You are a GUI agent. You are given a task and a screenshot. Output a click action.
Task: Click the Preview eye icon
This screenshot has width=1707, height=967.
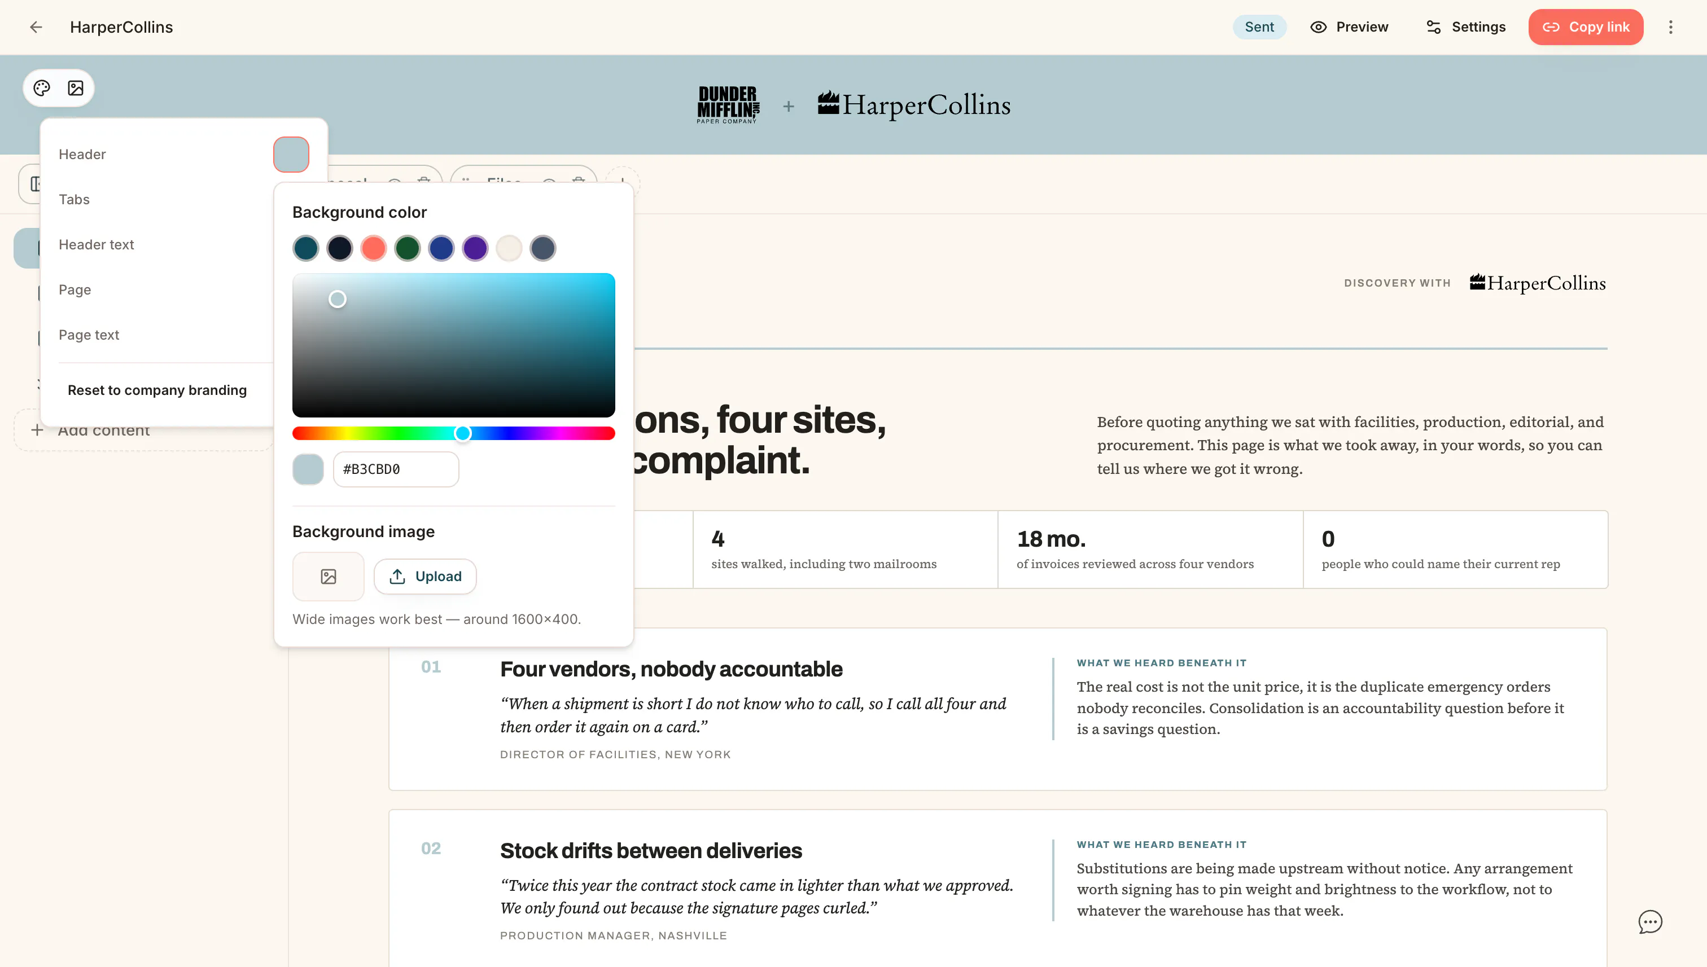tap(1318, 27)
